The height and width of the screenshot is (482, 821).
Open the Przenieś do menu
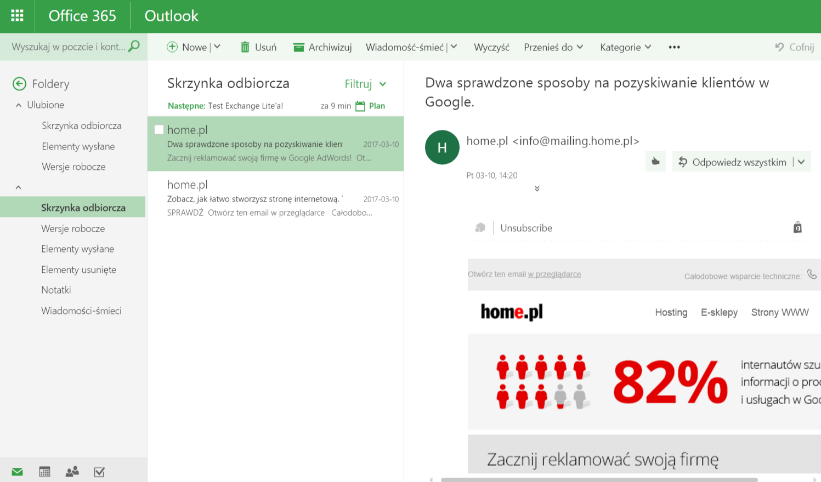coord(553,47)
